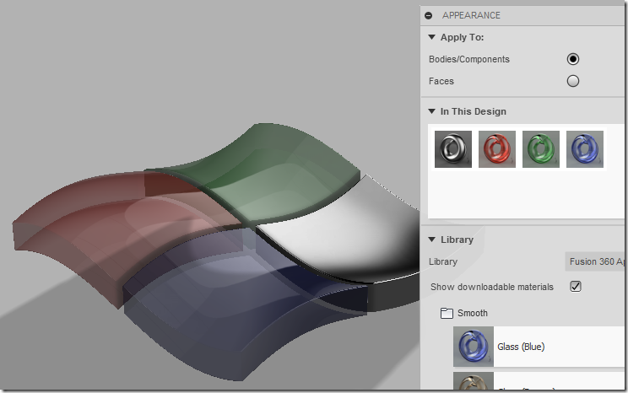Viewport: 628px width, 393px height.
Task: Open the Fusion 360 library dropdown
Action: point(596,261)
